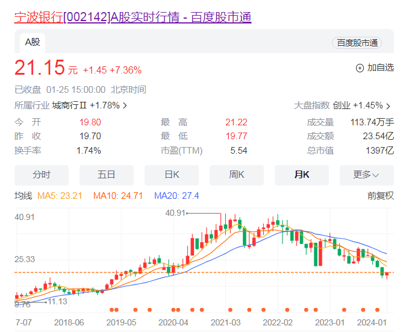Click the 21.15 current price
The image size is (403, 332).
click(x=39, y=67)
